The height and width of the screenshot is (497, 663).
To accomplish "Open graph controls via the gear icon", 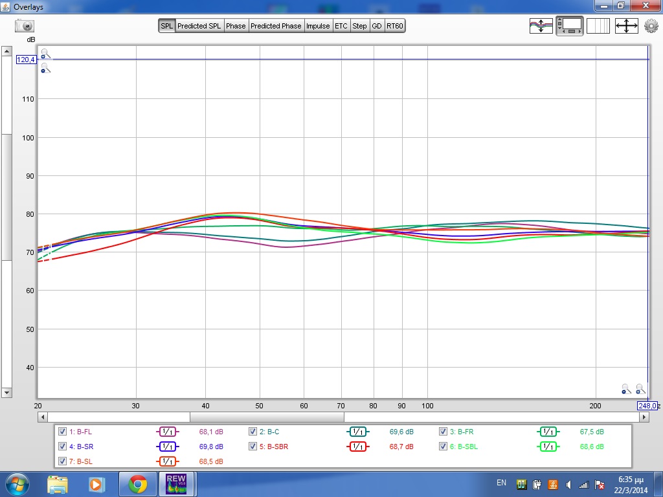I will click(651, 26).
